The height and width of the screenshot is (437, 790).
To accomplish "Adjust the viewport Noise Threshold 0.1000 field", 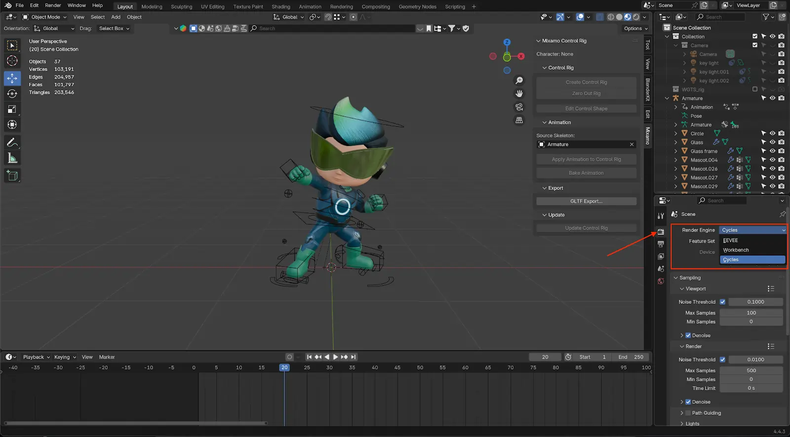I will coord(755,302).
